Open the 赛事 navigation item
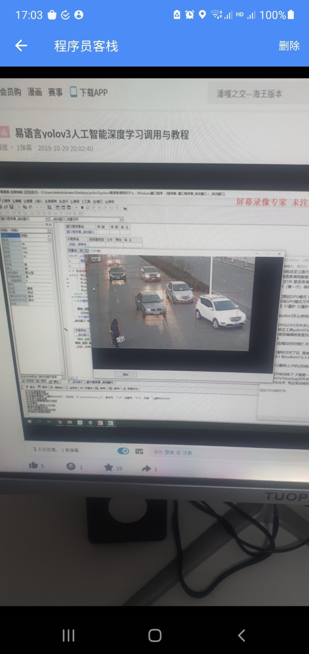 tap(55, 92)
